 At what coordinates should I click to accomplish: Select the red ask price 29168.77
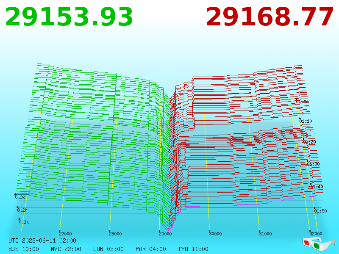(x=270, y=17)
